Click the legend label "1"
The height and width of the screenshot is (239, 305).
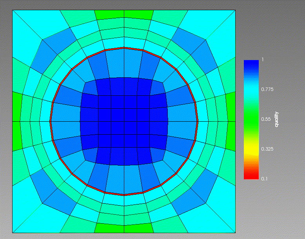click(263, 60)
